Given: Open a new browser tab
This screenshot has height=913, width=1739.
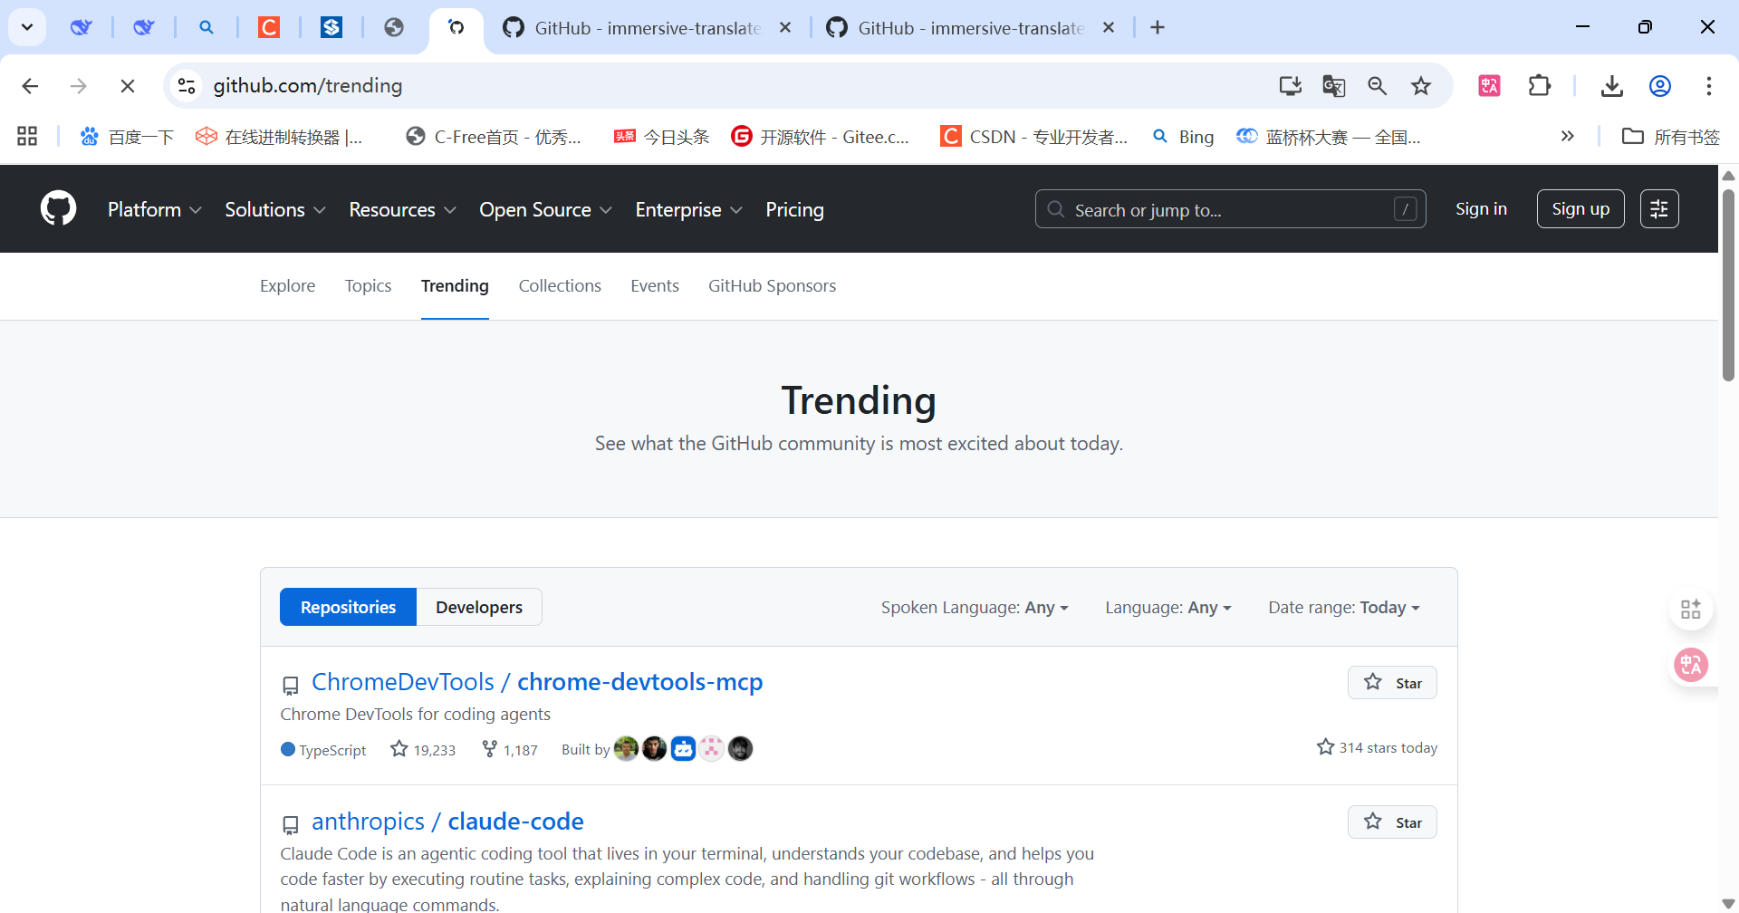Looking at the screenshot, I should click(x=1158, y=27).
